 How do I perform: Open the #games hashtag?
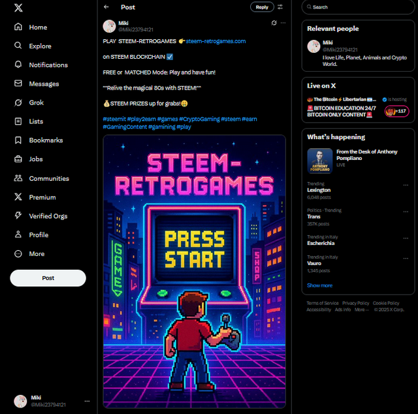(167, 119)
